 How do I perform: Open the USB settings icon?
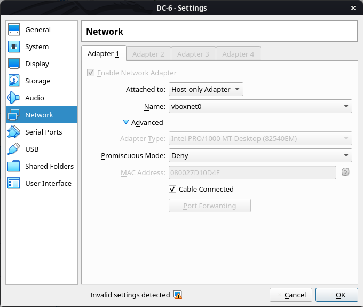click(x=14, y=149)
